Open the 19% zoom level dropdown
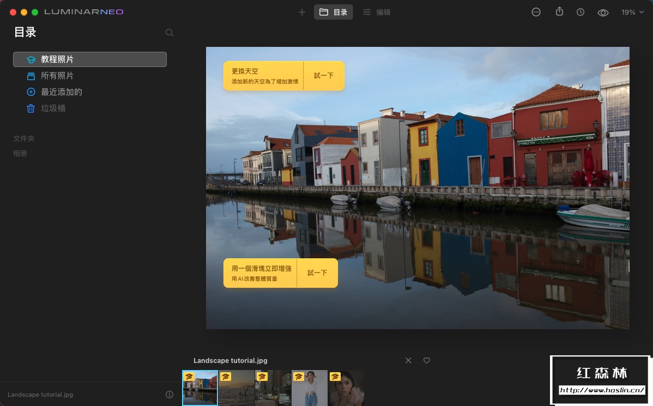 [631, 11]
